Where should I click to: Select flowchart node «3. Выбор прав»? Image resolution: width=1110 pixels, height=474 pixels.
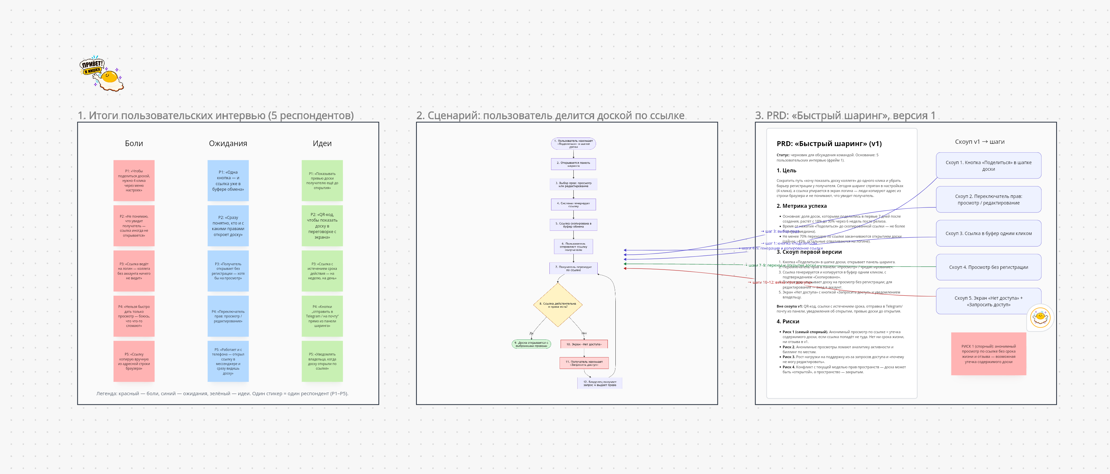[573, 184]
